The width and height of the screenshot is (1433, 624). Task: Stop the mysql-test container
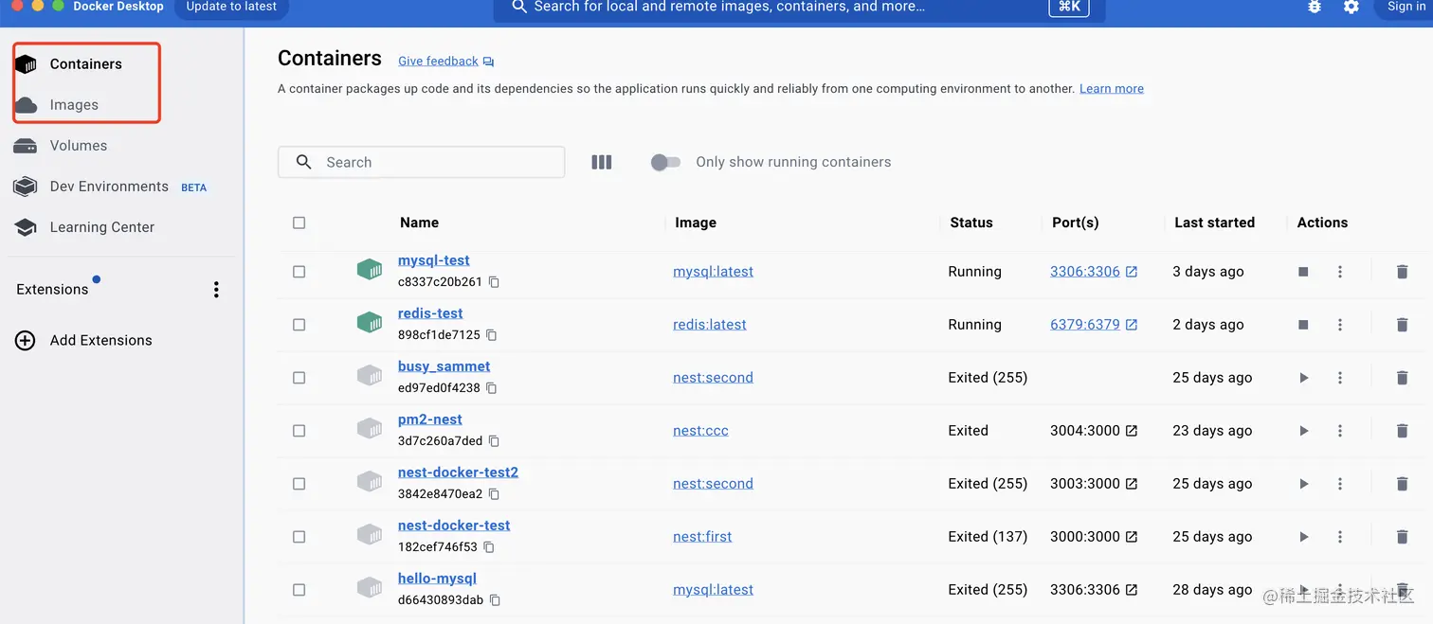1303,272
